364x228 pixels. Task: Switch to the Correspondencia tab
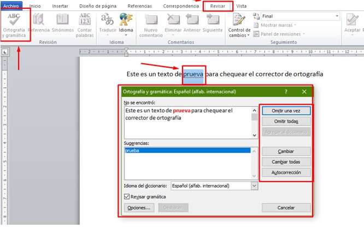click(x=181, y=6)
